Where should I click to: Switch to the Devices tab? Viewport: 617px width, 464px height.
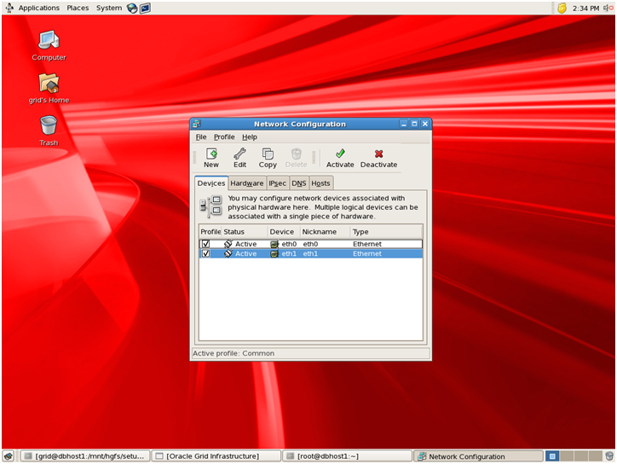point(211,183)
